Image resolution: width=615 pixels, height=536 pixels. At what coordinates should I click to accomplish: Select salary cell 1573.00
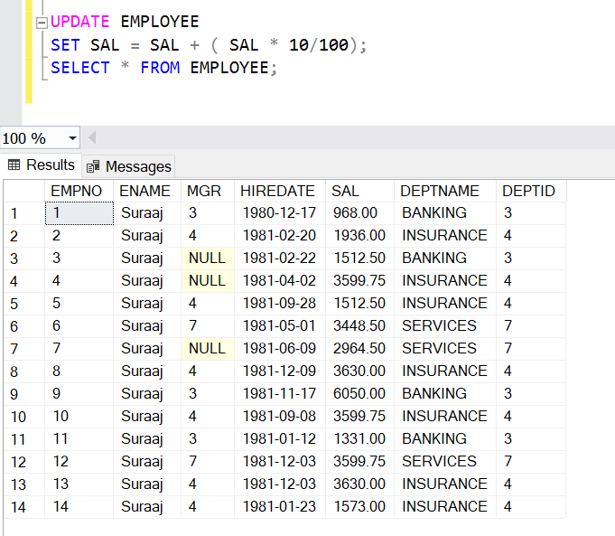(x=359, y=506)
